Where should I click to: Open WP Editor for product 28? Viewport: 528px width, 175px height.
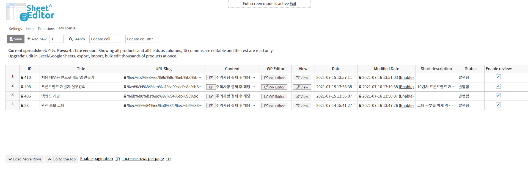(274, 106)
